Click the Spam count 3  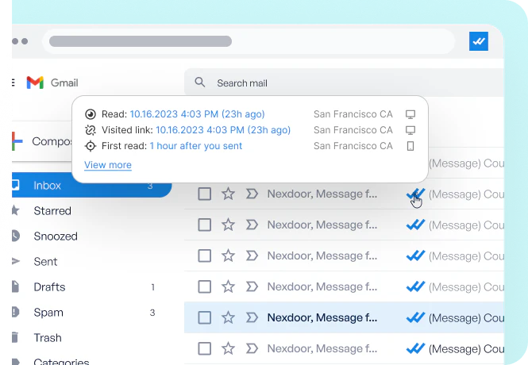(x=152, y=313)
